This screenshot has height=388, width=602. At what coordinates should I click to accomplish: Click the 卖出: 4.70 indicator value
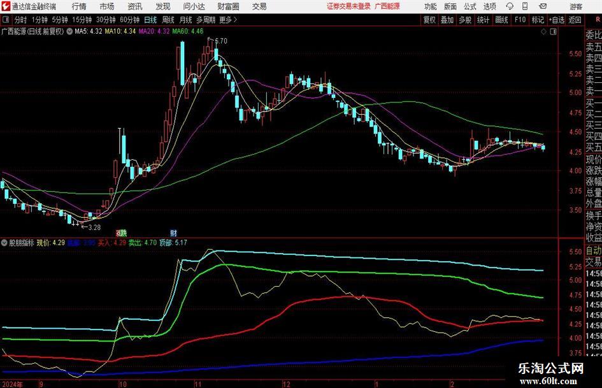(143, 243)
